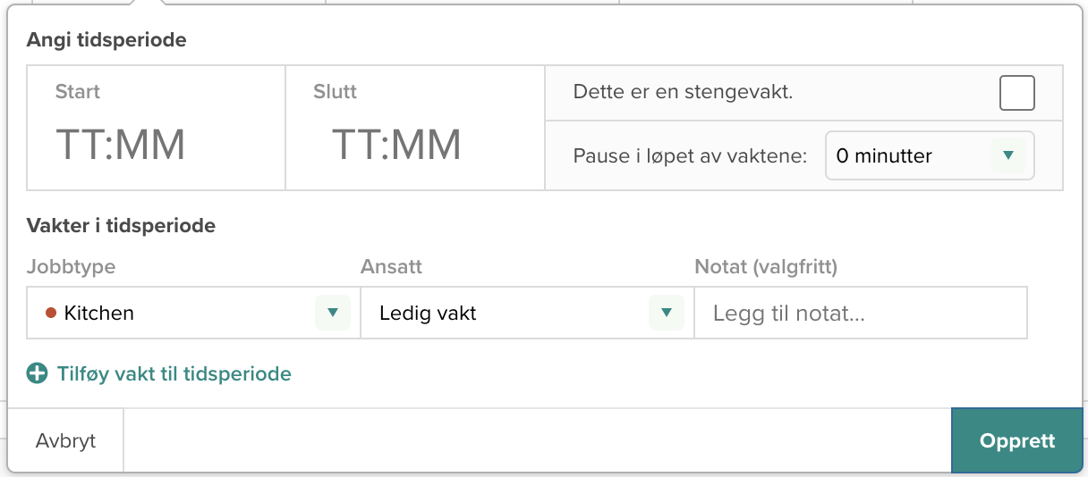The height and width of the screenshot is (477, 1088).
Task: Open the pause minutes dropdown arrow
Action: 1008,156
